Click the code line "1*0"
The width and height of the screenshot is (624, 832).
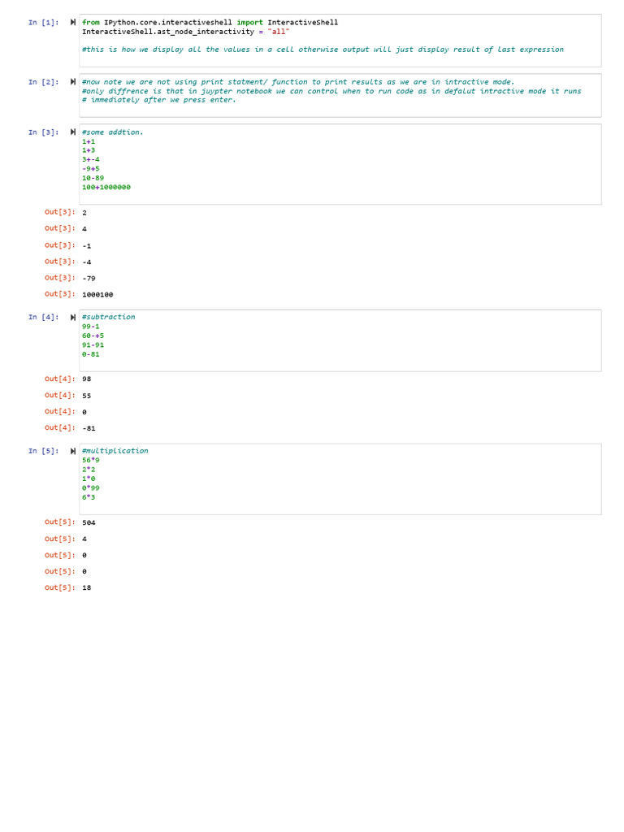coord(89,479)
